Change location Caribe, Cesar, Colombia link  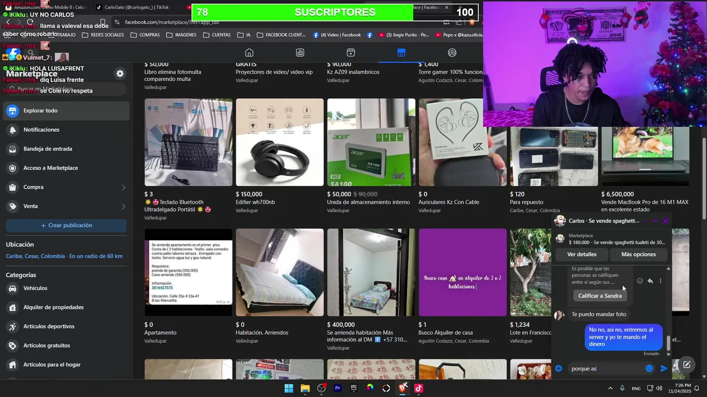coord(64,256)
